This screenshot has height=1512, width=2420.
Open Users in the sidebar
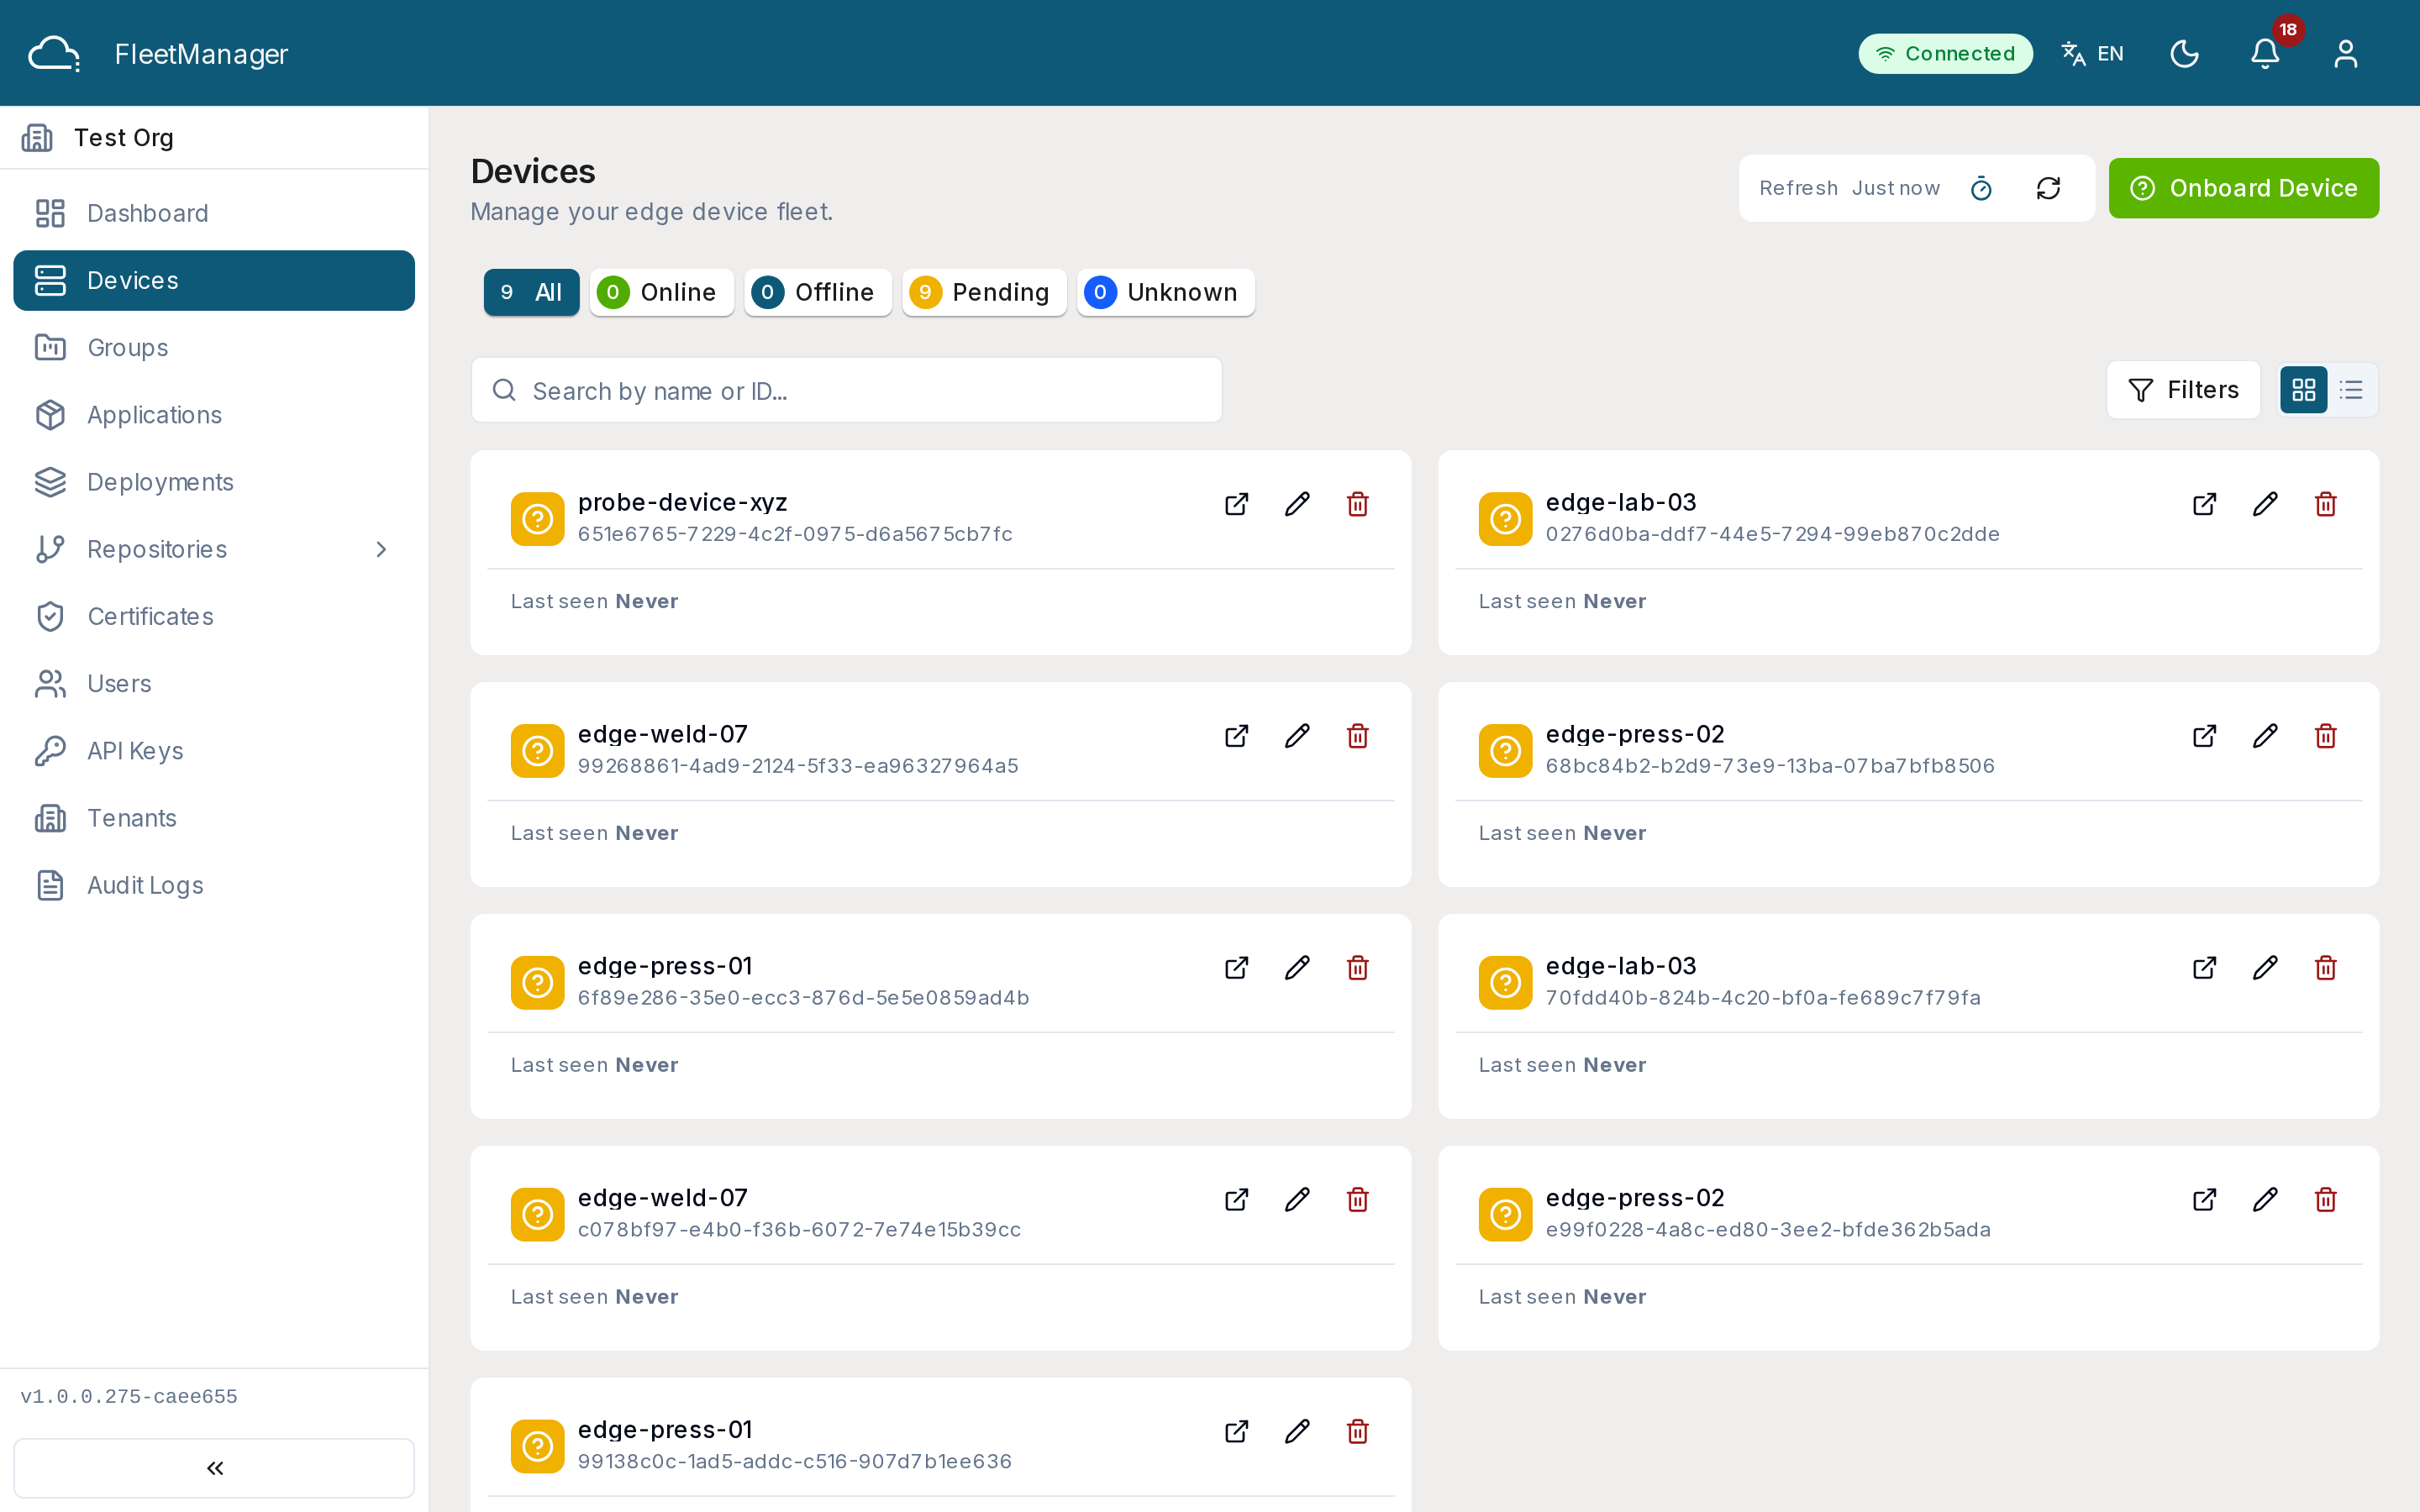coord(214,683)
